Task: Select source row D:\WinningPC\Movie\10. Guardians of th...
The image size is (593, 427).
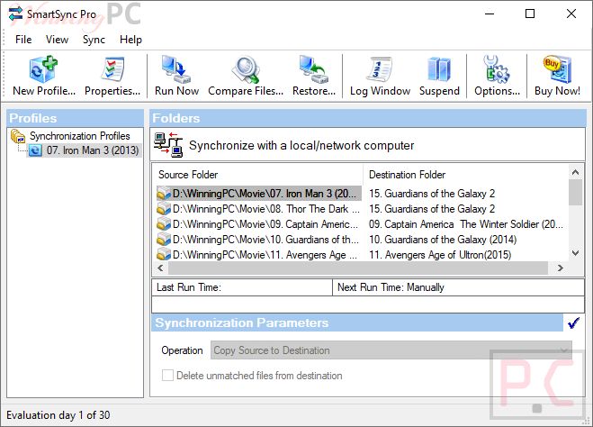Action: [x=265, y=240]
